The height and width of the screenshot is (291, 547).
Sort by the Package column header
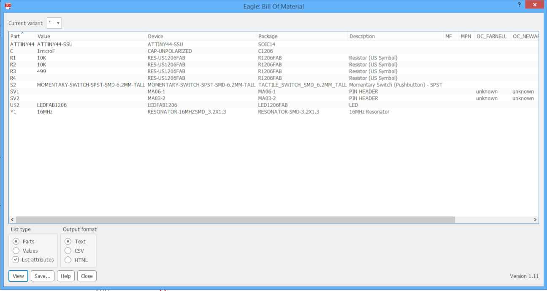pos(302,36)
